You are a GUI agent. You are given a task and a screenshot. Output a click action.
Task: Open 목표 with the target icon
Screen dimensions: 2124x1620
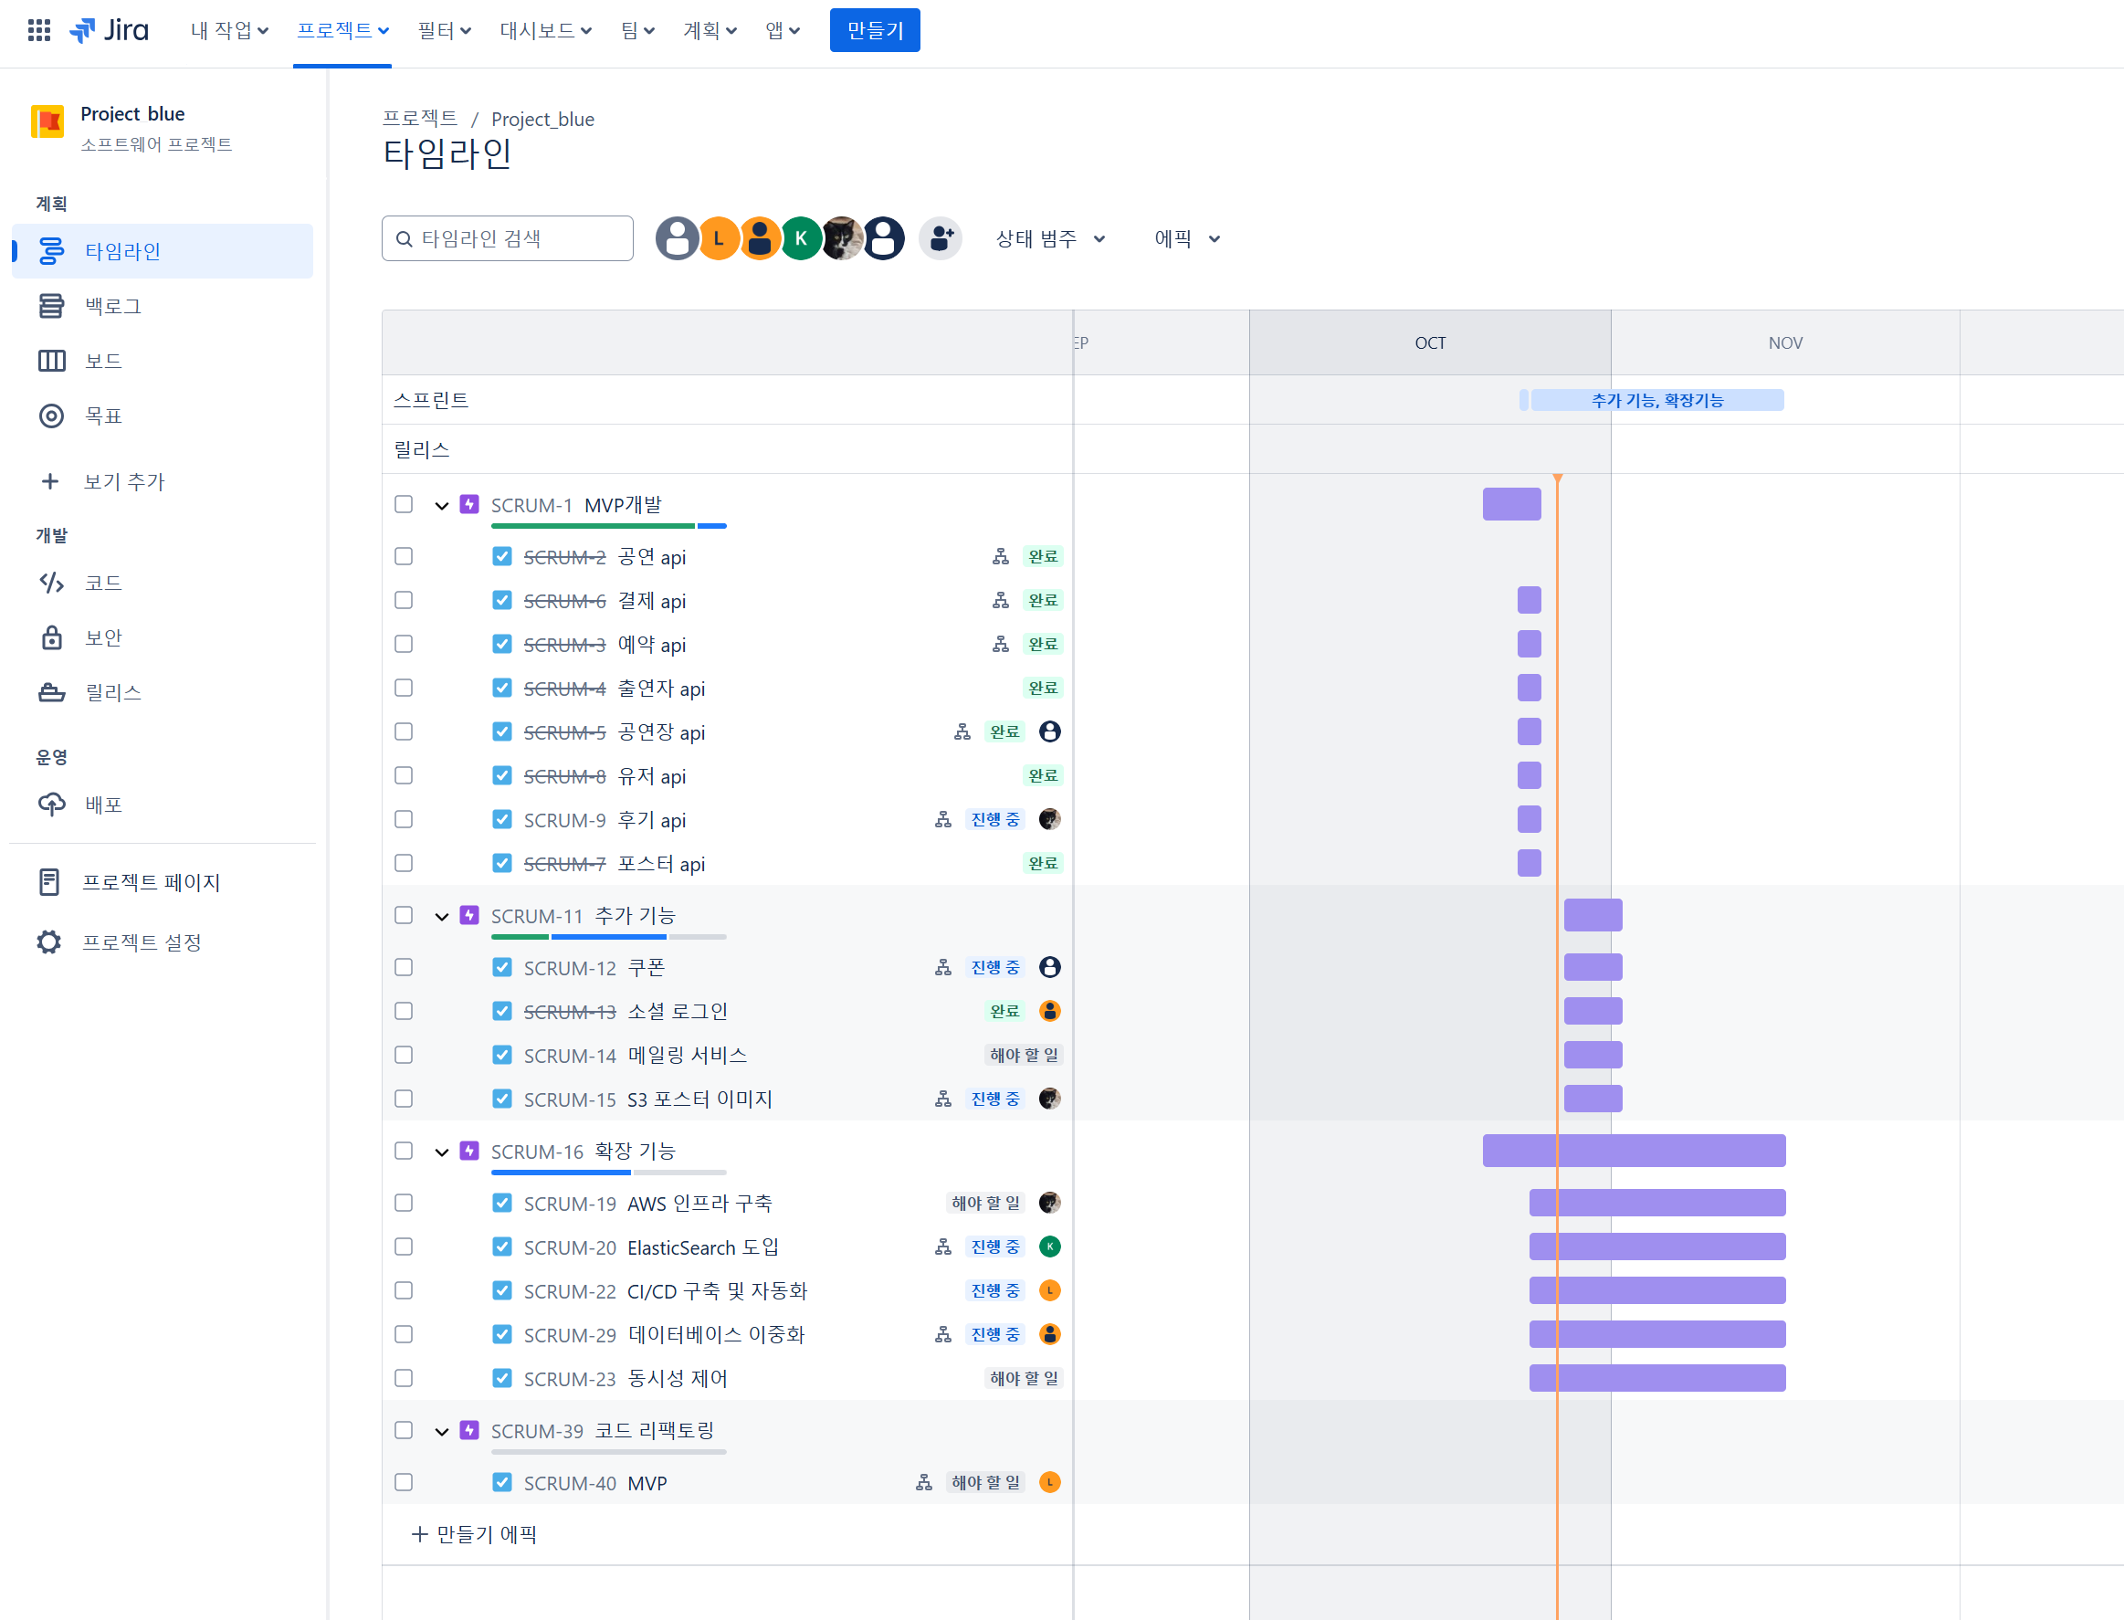51,416
